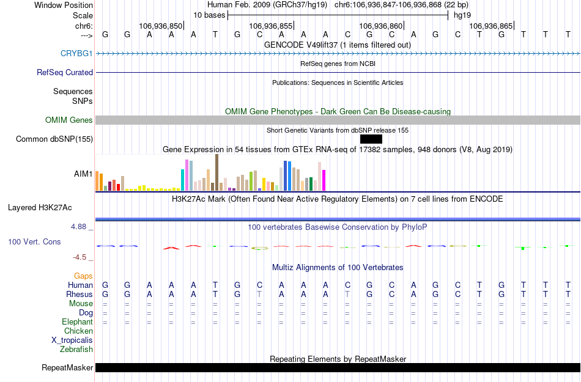Click the blue H3K27Ac signal line
This screenshot has height=382, width=581.
(338, 219)
